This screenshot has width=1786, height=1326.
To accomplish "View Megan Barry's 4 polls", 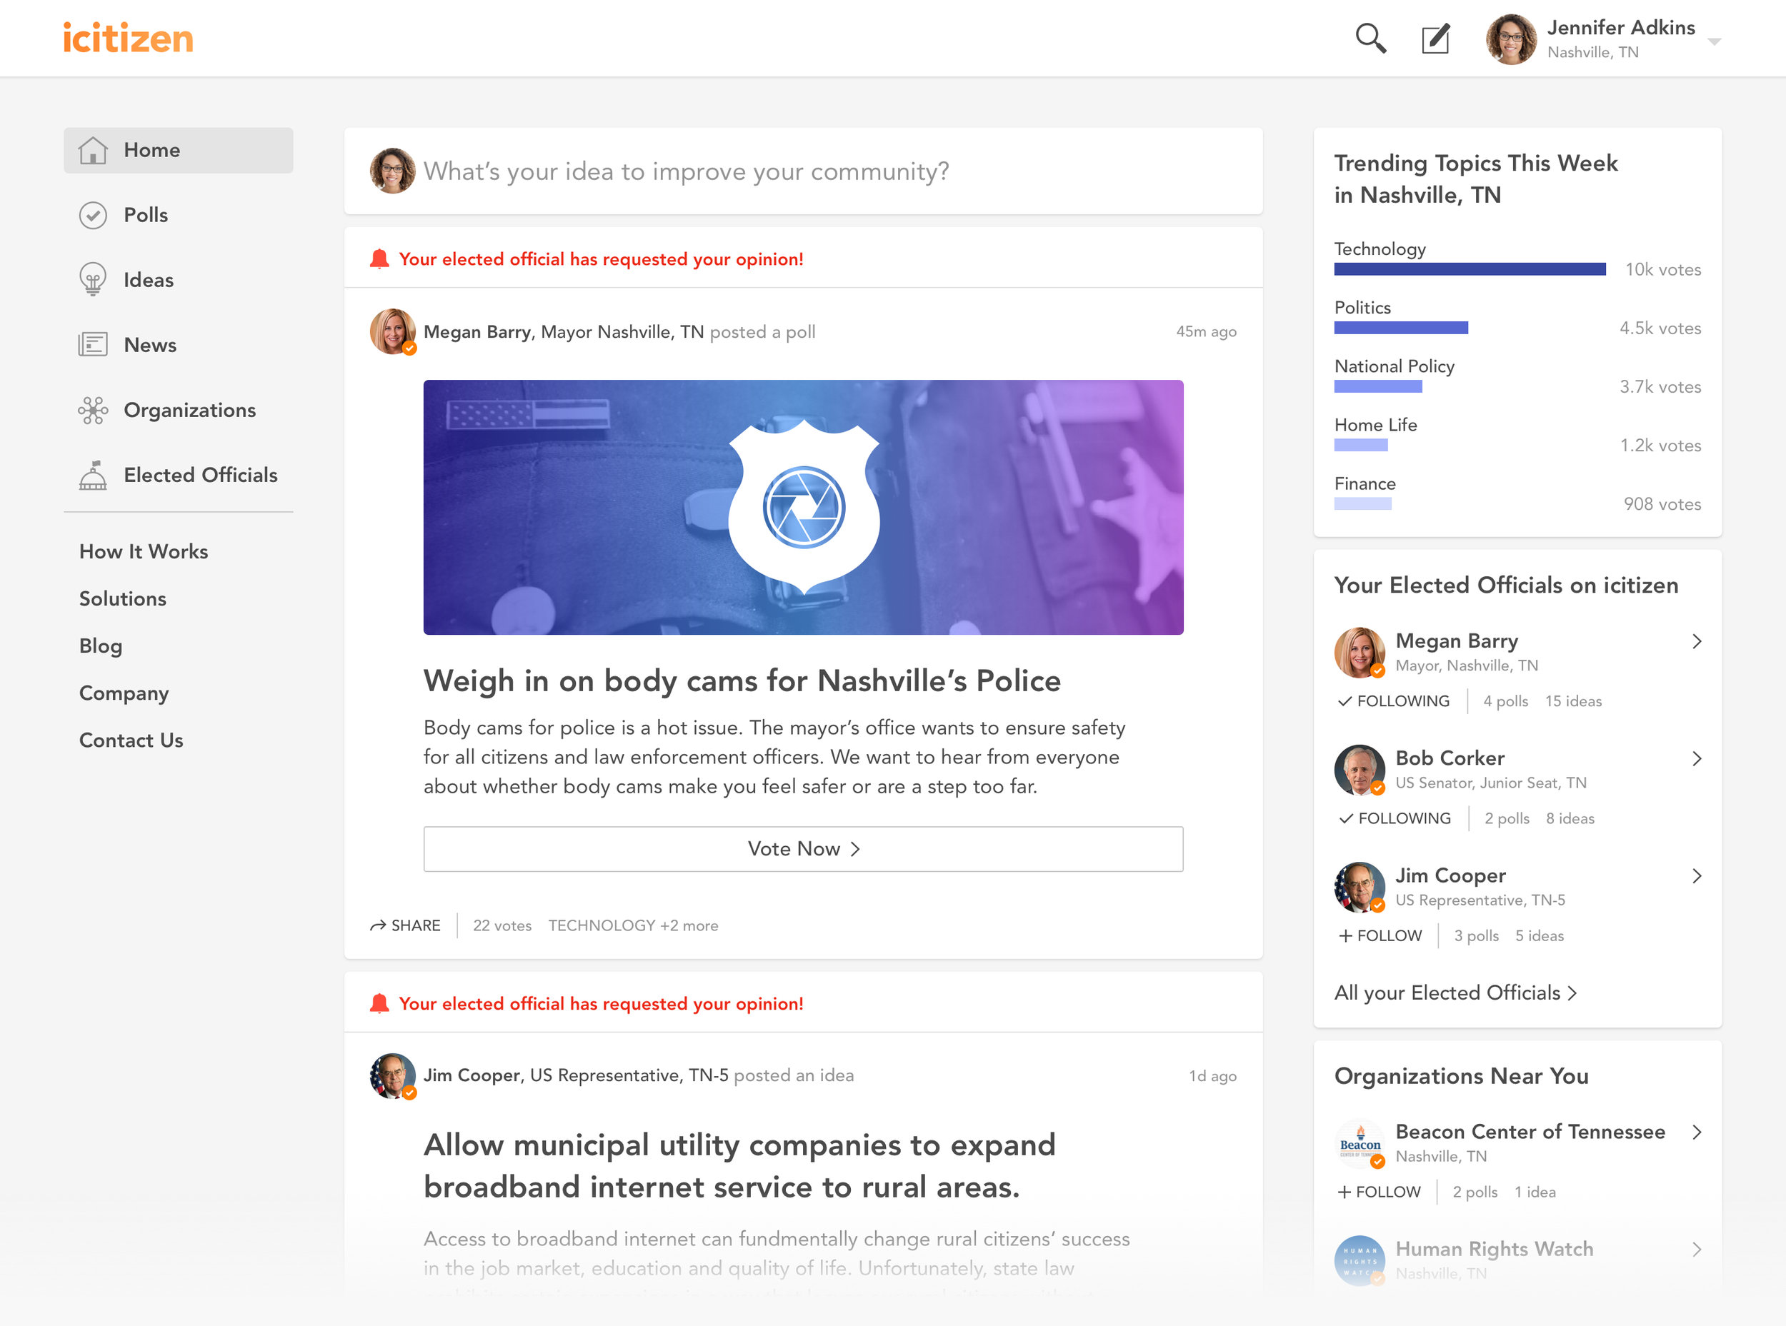I will point(1506,700).
